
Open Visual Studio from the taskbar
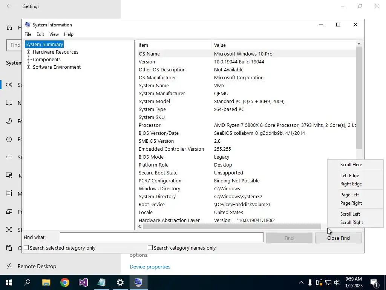83,282
